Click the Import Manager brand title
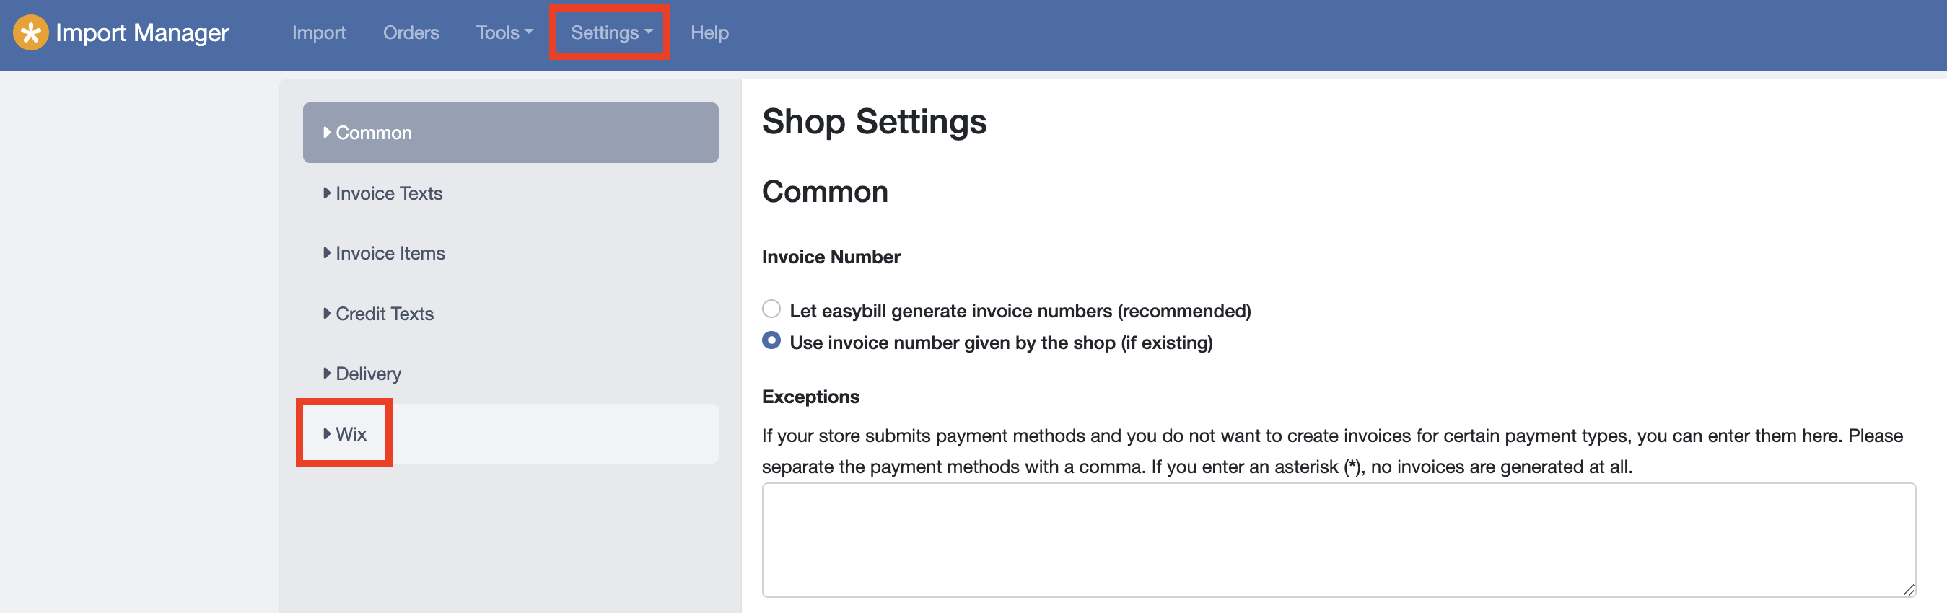This screenshot has height=613, width=1947. pos(142,32)
